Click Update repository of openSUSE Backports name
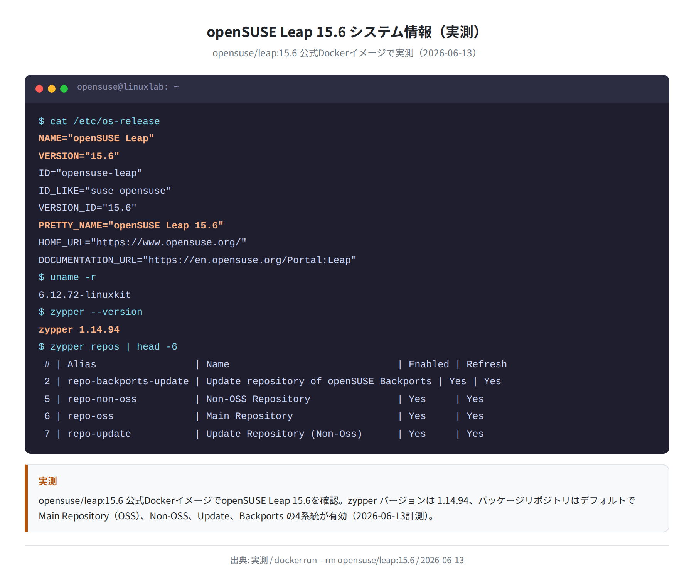694x581 pixels. [319, 381]
